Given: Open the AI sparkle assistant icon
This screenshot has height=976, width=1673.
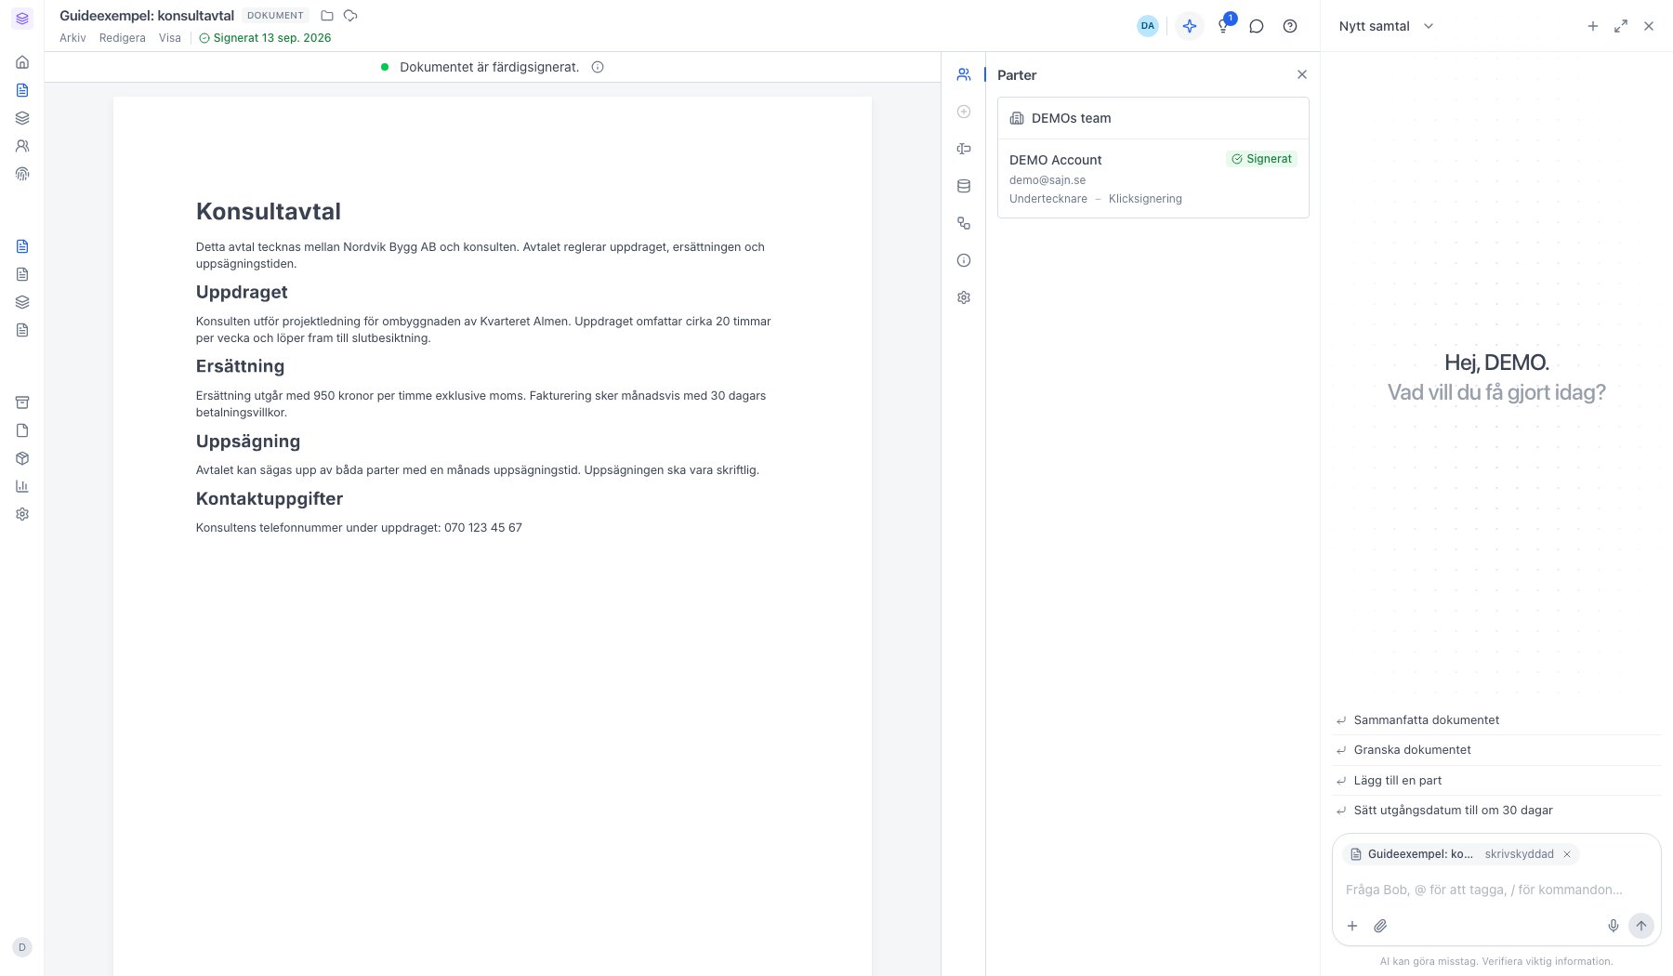Looking at the screenshot, I should coord(1189,26).
